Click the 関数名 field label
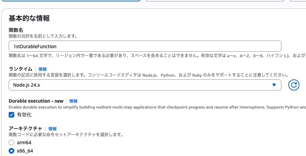Screen dimensions: 306x156 (16, 30)
